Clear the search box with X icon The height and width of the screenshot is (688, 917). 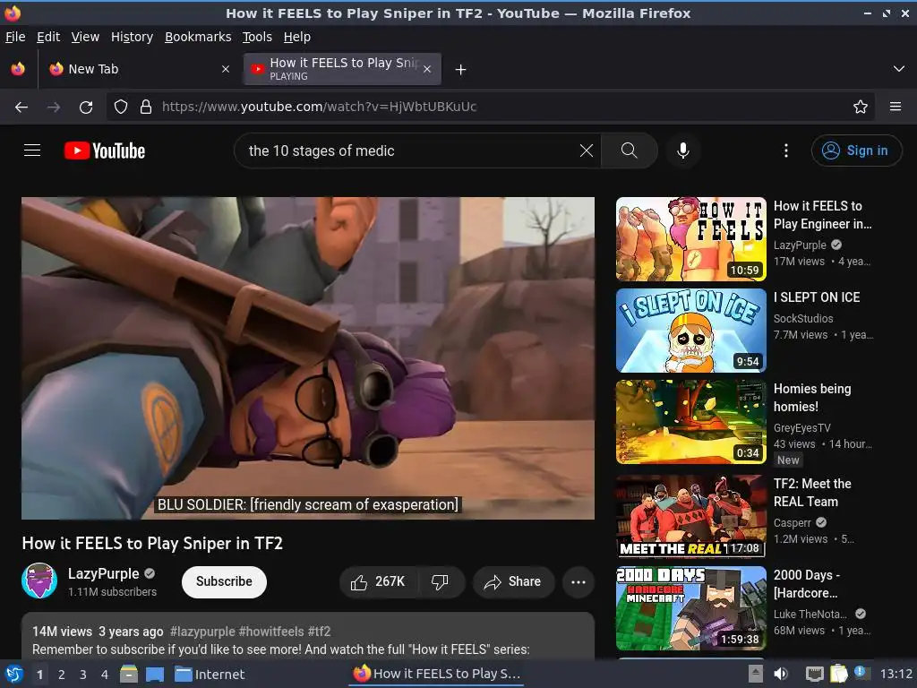coord(586,150)
